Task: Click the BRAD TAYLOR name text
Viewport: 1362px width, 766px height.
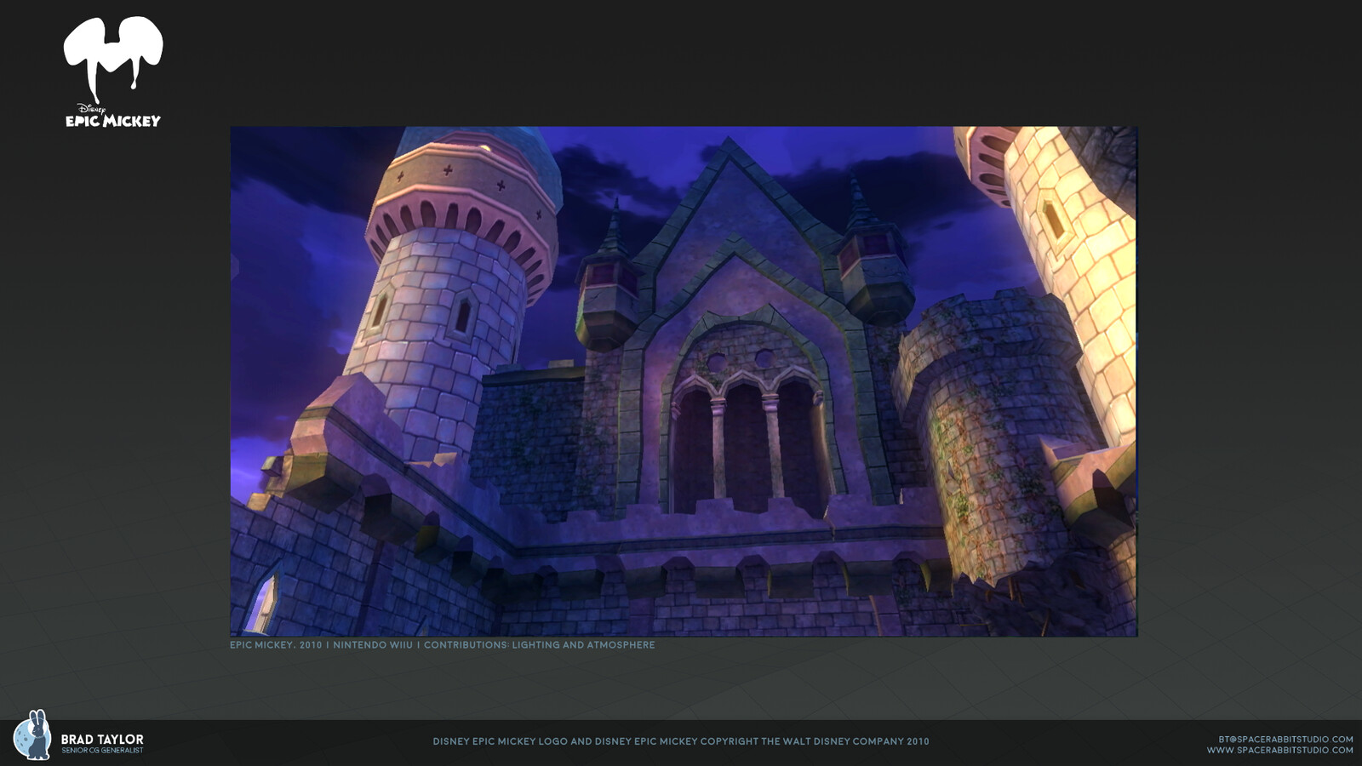Action: click(102, 739)
